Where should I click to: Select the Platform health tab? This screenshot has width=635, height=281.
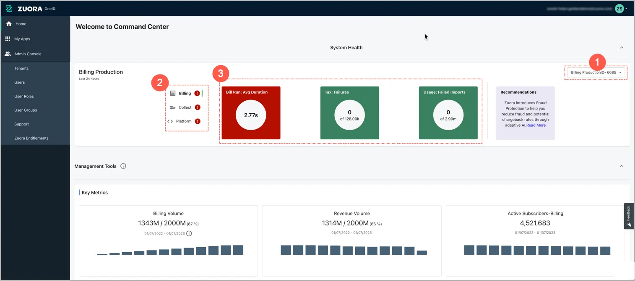(184, 121)
